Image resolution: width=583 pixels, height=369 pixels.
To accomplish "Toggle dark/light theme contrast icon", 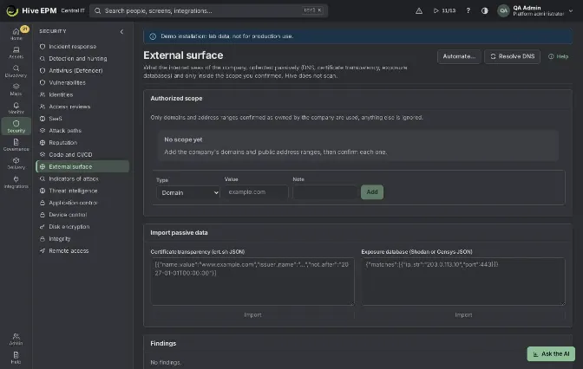I will coord(484,10).
